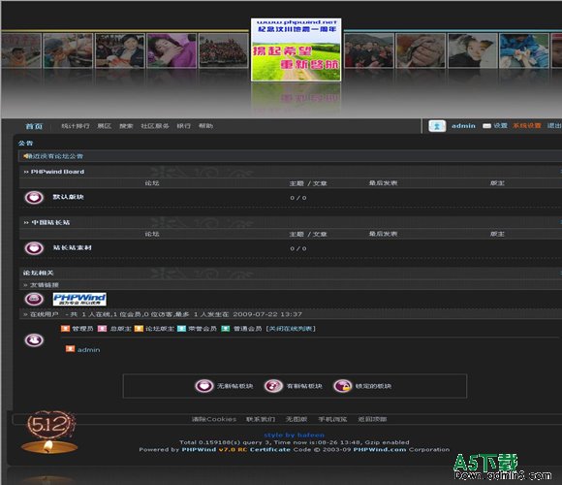
Task: Click 手机浏览 in the footer
Action: (332, 419)
